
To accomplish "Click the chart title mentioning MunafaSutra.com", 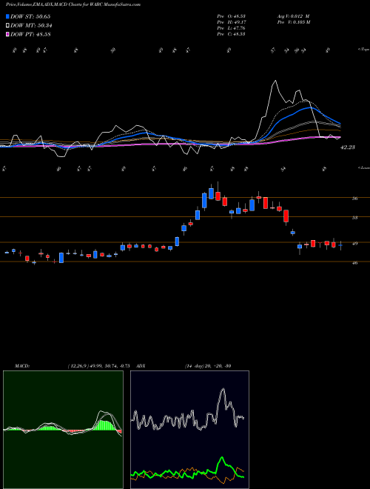I will click(73, 4).
